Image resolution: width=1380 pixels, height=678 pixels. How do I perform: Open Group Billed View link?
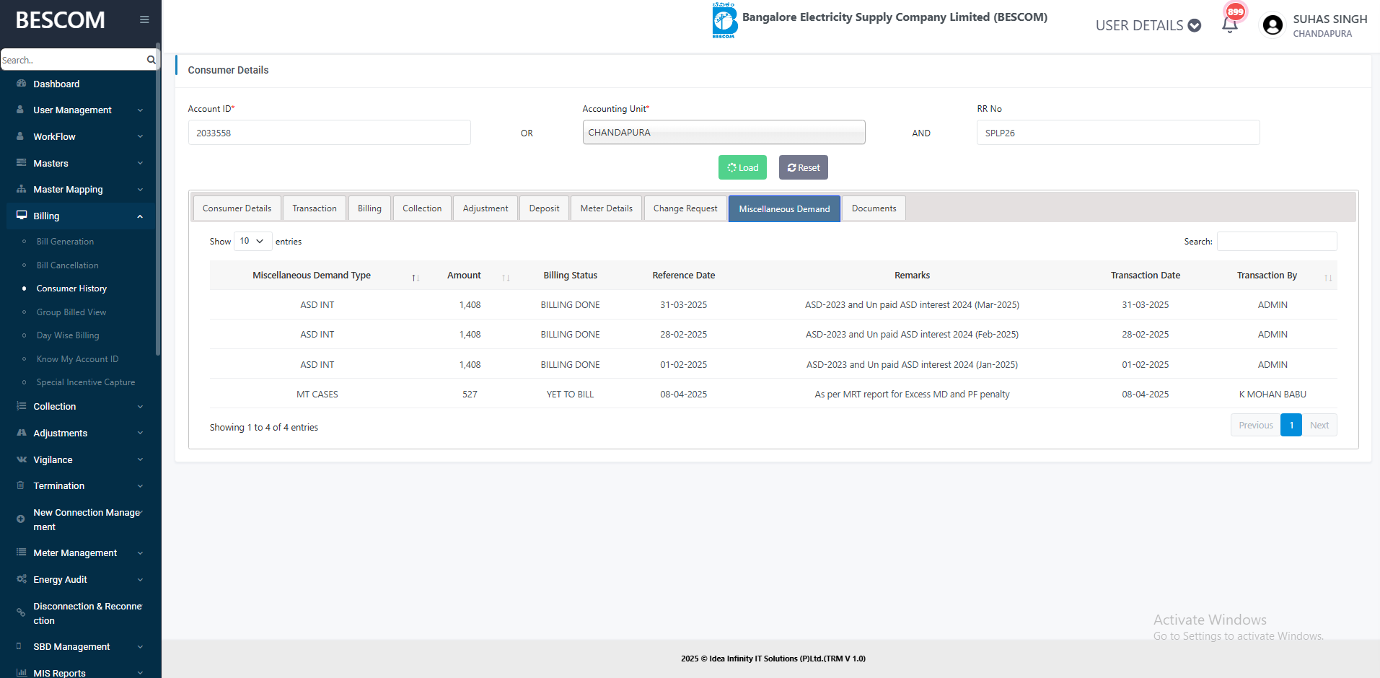point(71,312)
